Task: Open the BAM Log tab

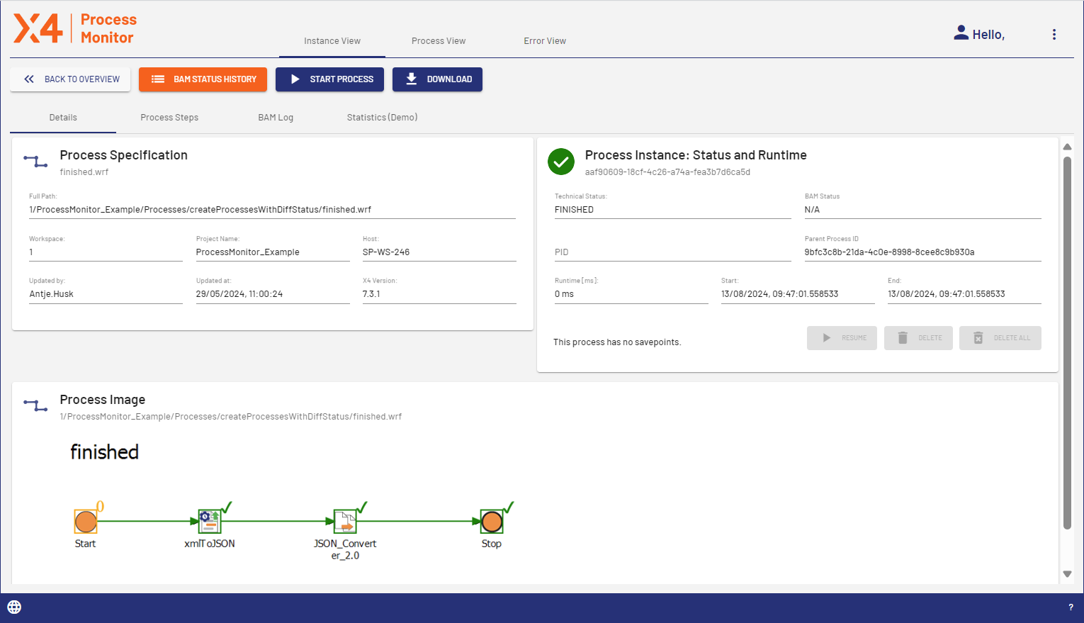Action: pos(275,118)
